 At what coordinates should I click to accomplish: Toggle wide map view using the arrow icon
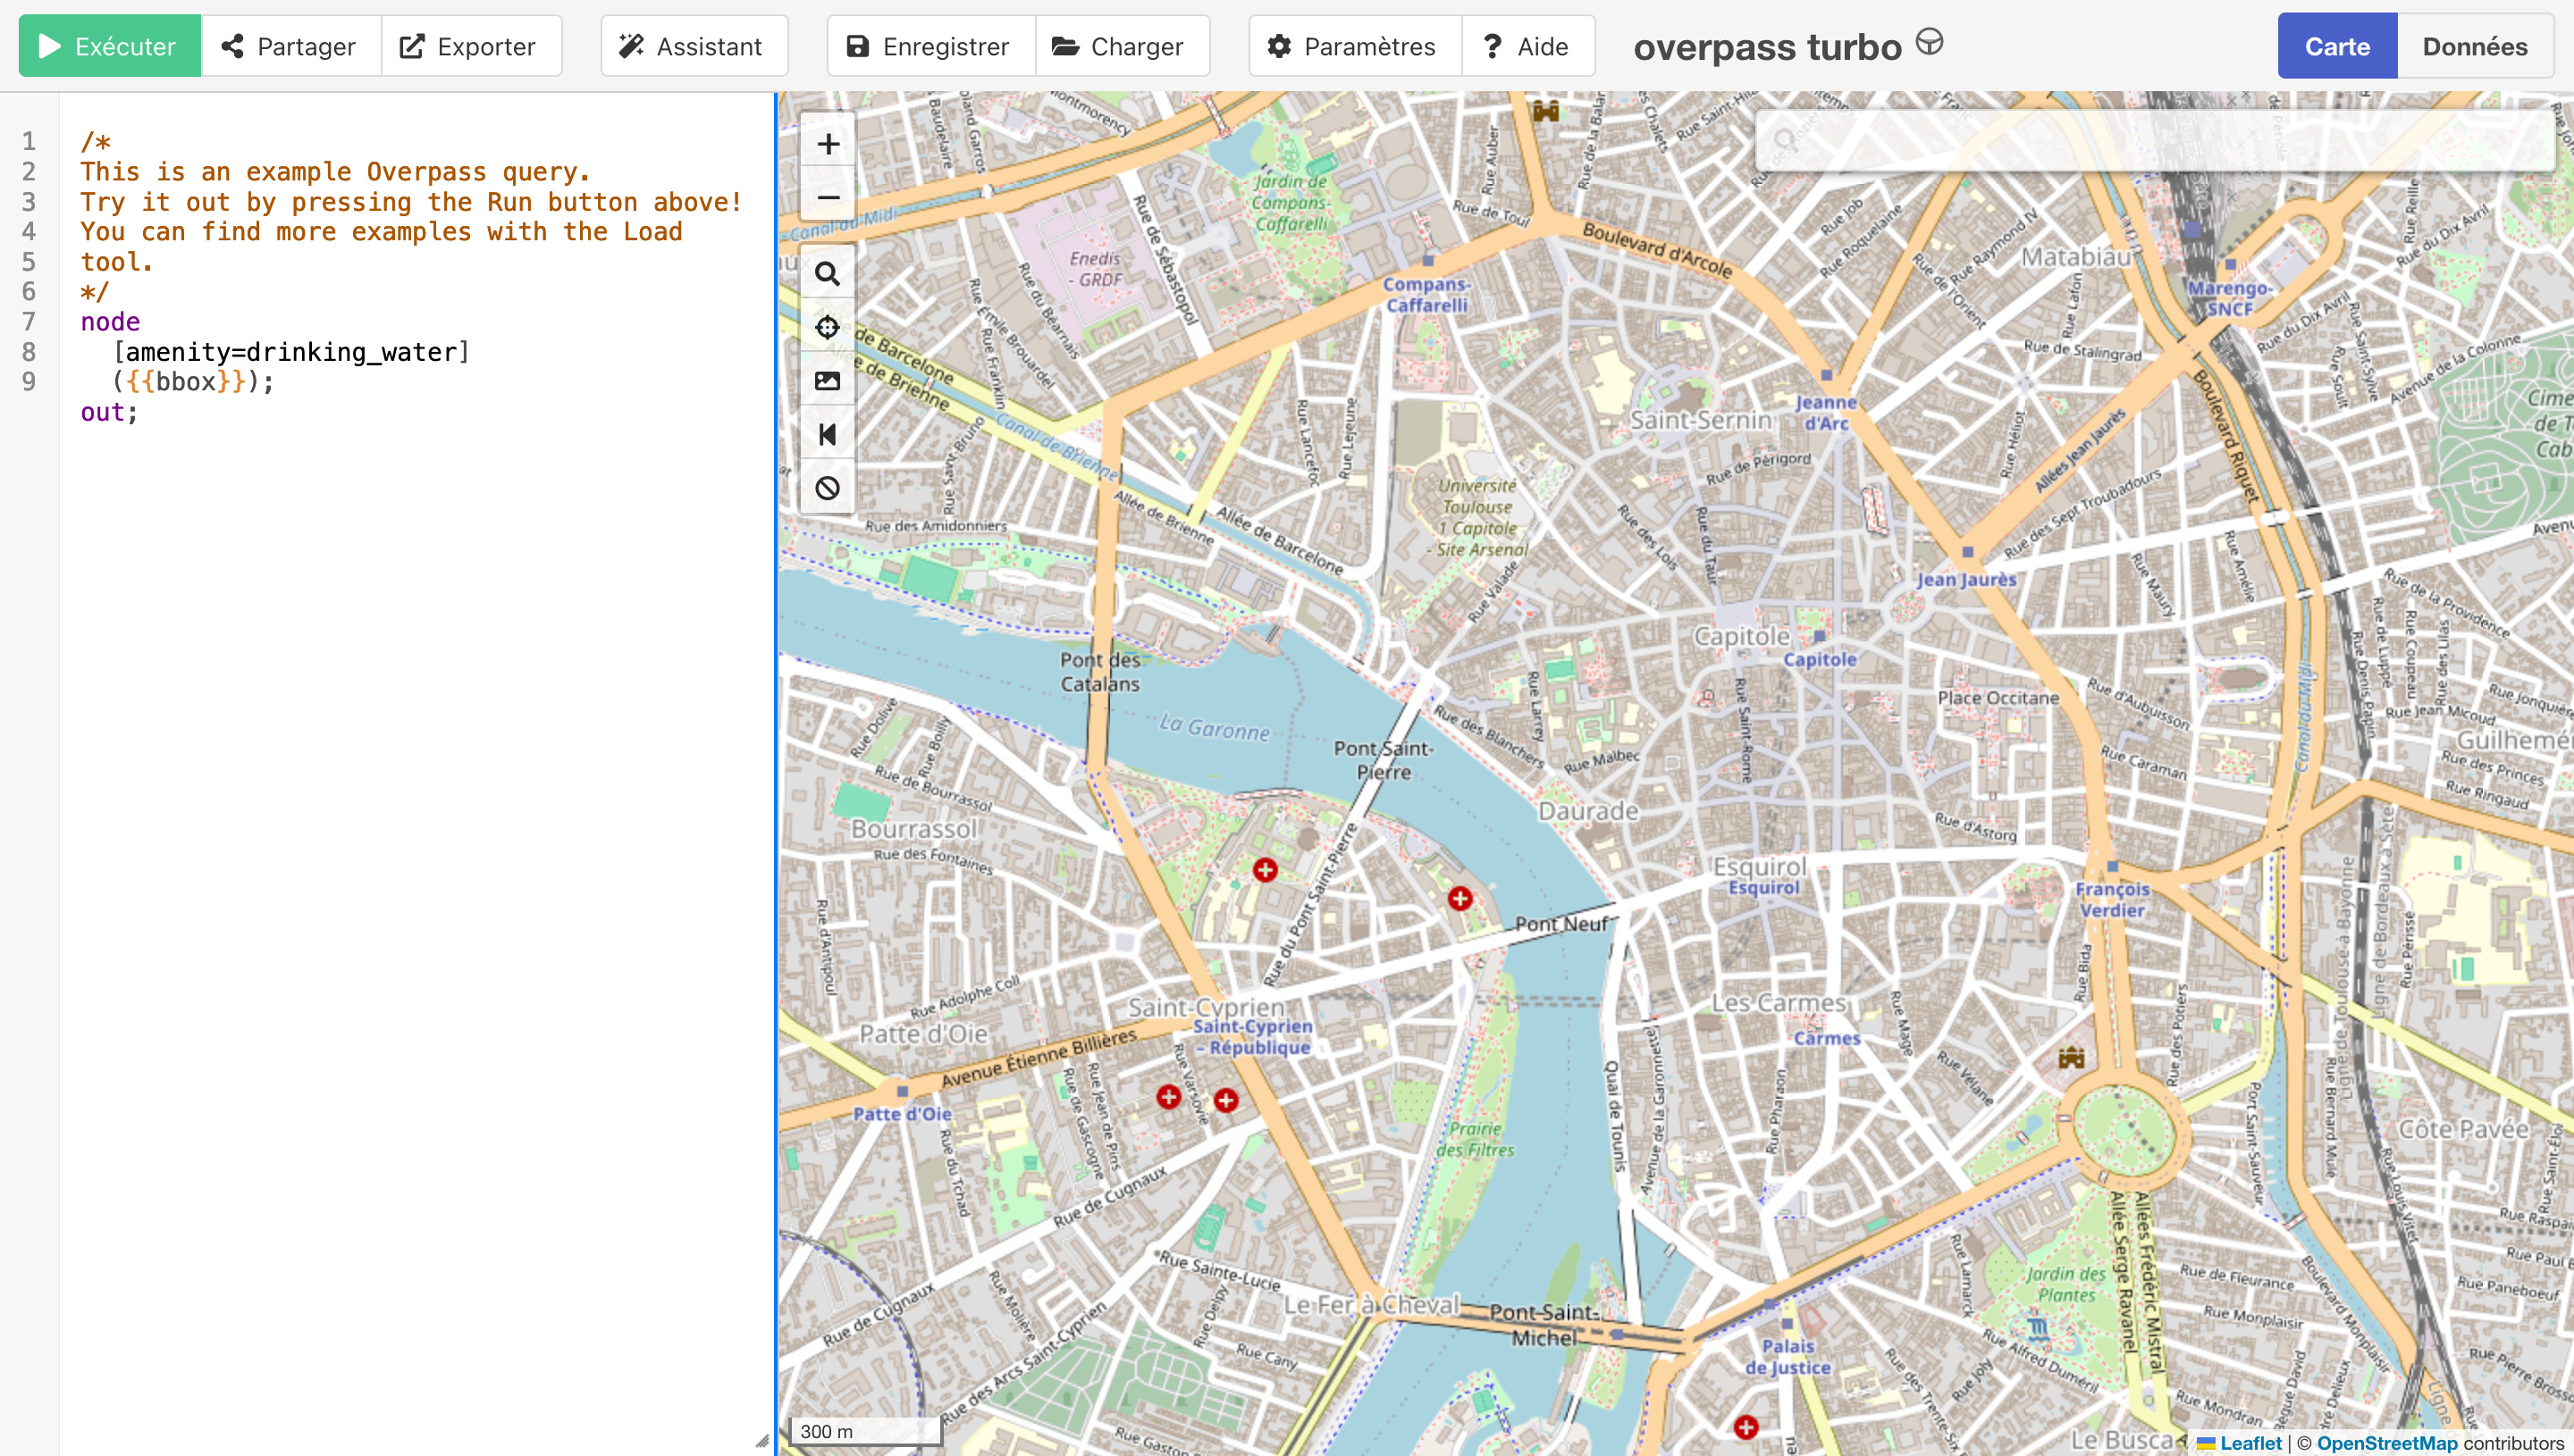click(828, 434)
